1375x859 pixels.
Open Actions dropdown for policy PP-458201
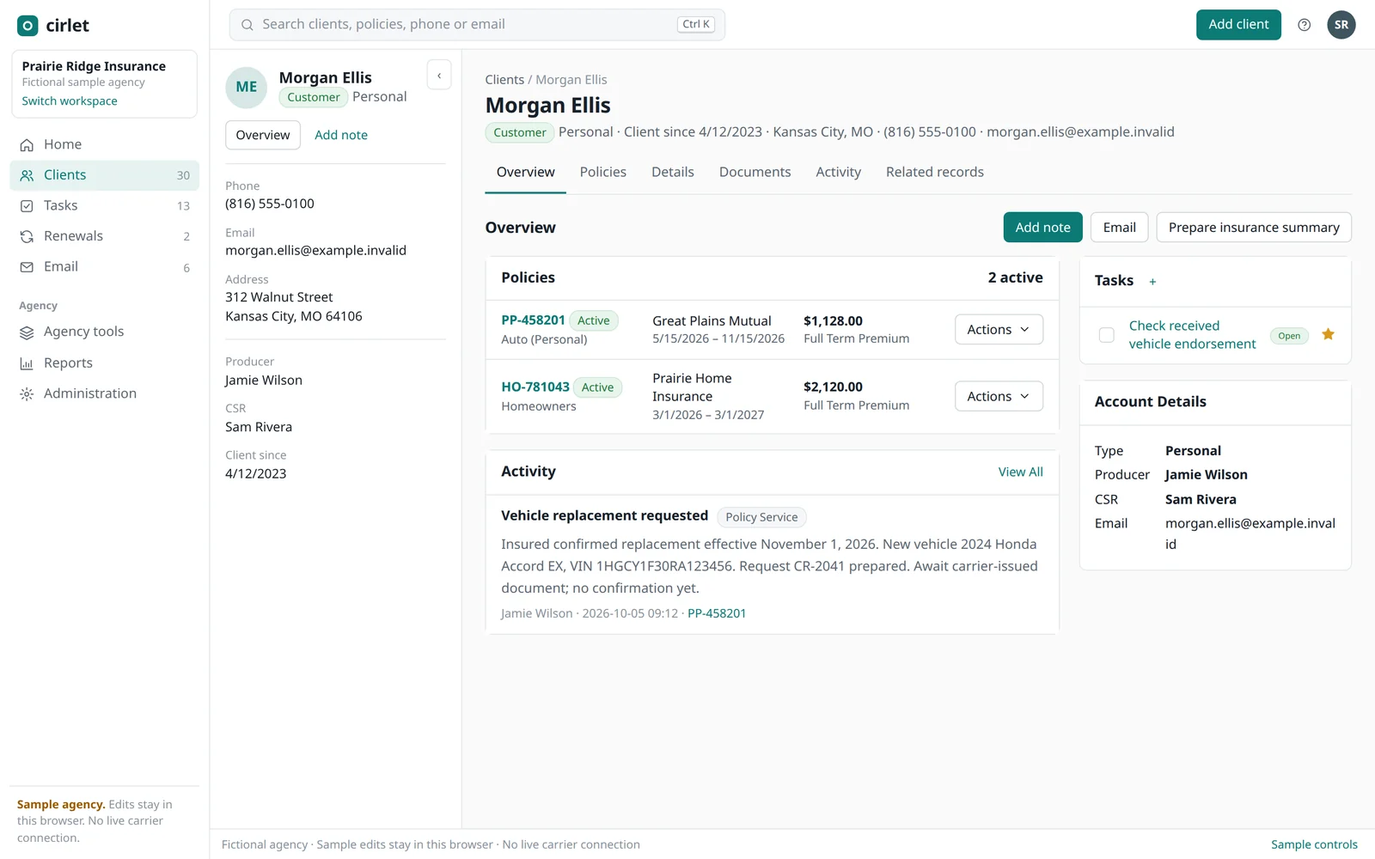[999, 330]
